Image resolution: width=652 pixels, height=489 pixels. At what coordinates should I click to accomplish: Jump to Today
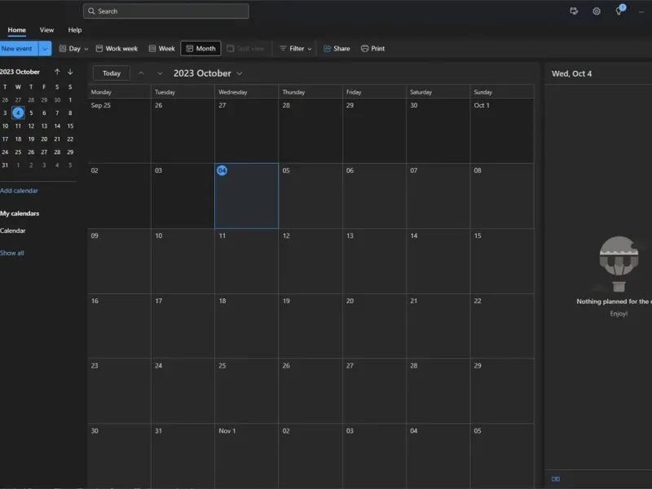click(112, 73)
